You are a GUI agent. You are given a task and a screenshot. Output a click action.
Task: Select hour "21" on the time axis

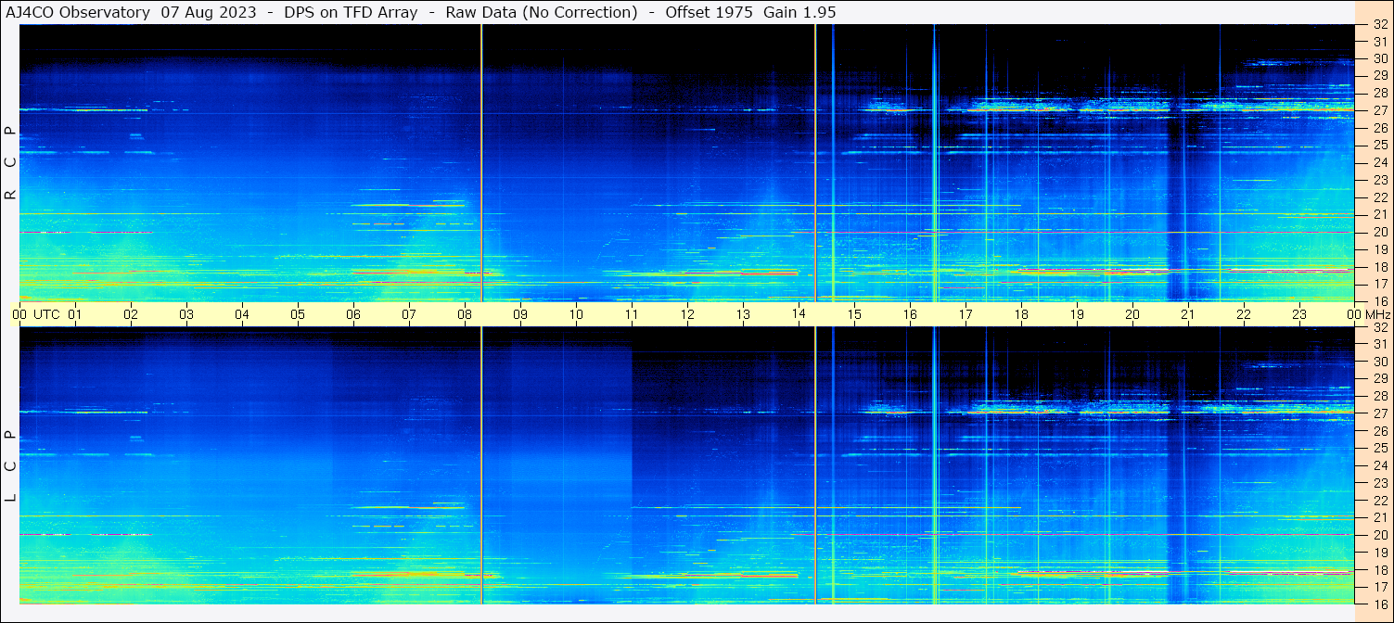[1188, 314]
